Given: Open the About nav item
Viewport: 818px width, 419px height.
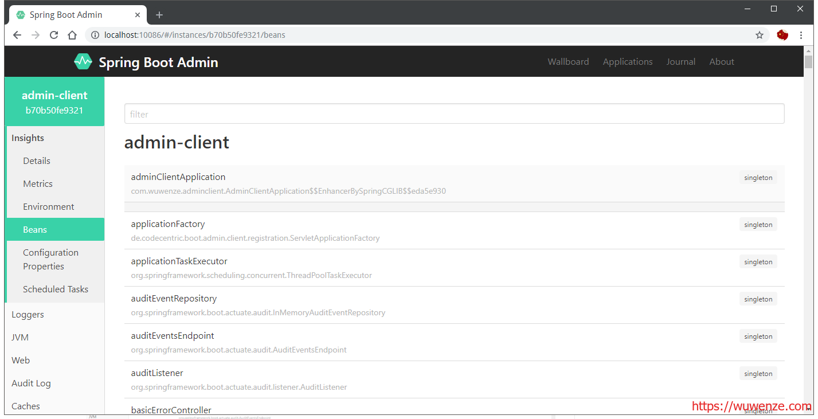Looking at the screenshot, I should coord(722,61).
